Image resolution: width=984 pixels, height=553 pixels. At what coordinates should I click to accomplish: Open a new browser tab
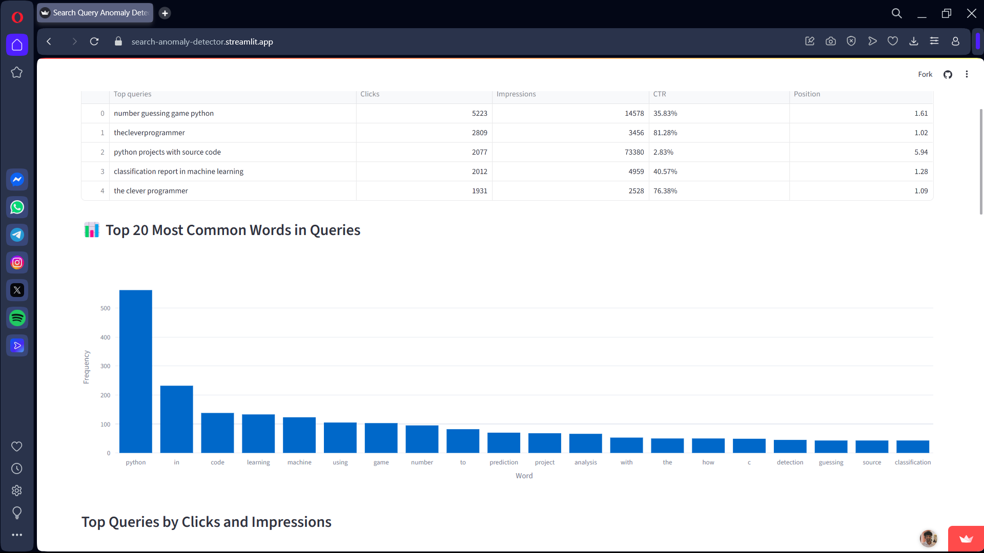(165, 13)
